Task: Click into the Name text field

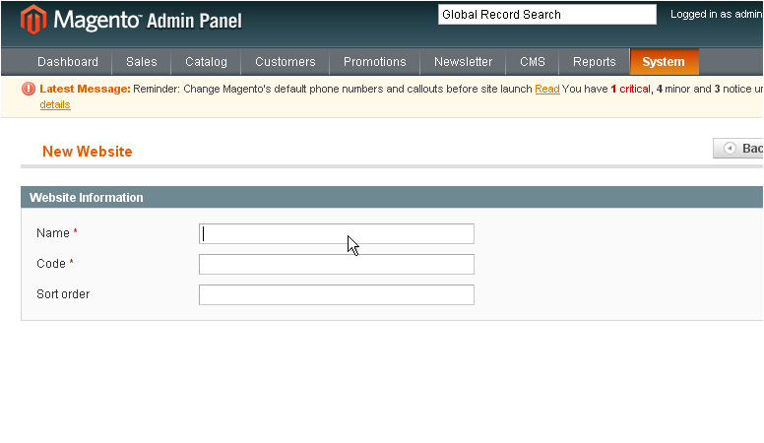Action: (x=336, y=234)
